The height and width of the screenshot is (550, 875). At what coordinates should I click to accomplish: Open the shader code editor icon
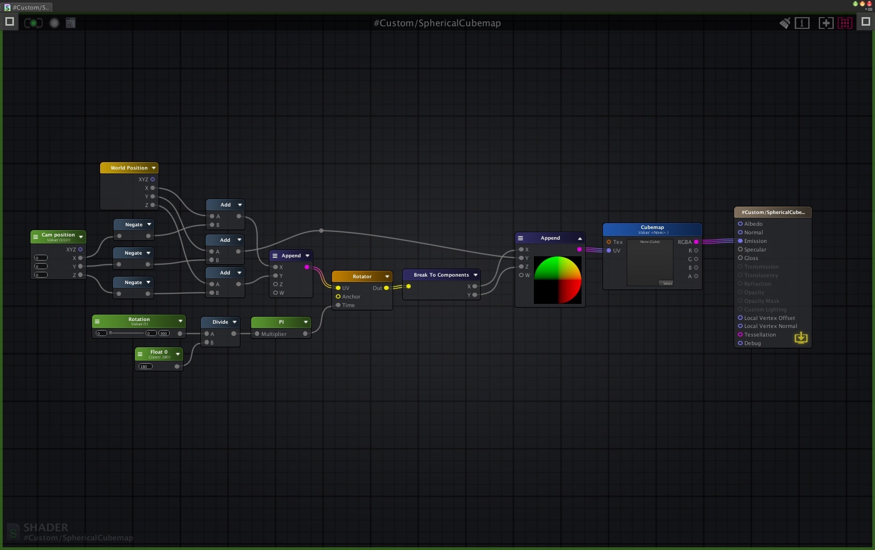pyautogui.click(x=71, y=23)
